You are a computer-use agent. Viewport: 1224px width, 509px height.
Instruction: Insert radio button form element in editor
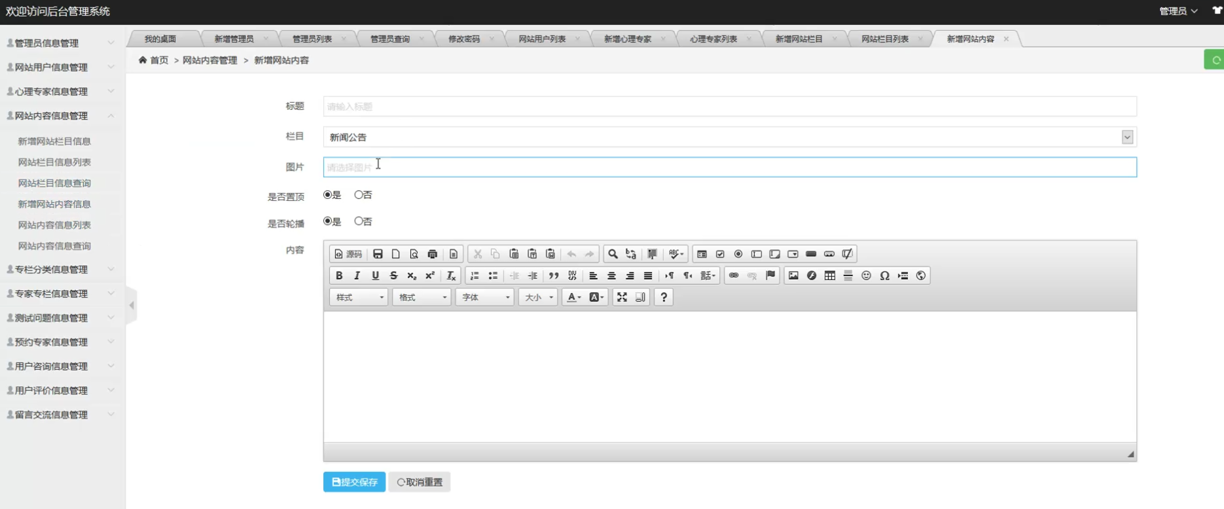(738, 254)
